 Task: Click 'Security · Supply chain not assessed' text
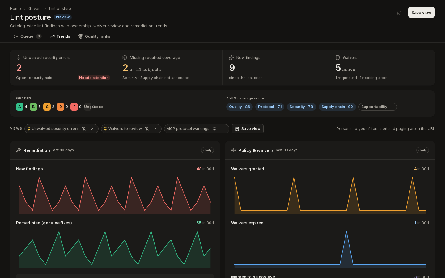pos(156,78)
